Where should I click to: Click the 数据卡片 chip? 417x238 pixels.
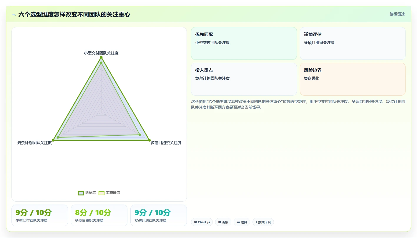(x=263, y=222)
